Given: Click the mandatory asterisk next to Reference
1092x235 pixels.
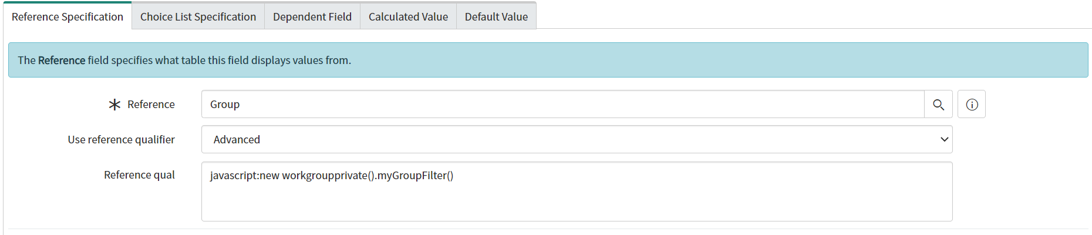Looking at the screenshot, I should pos(114,105).
